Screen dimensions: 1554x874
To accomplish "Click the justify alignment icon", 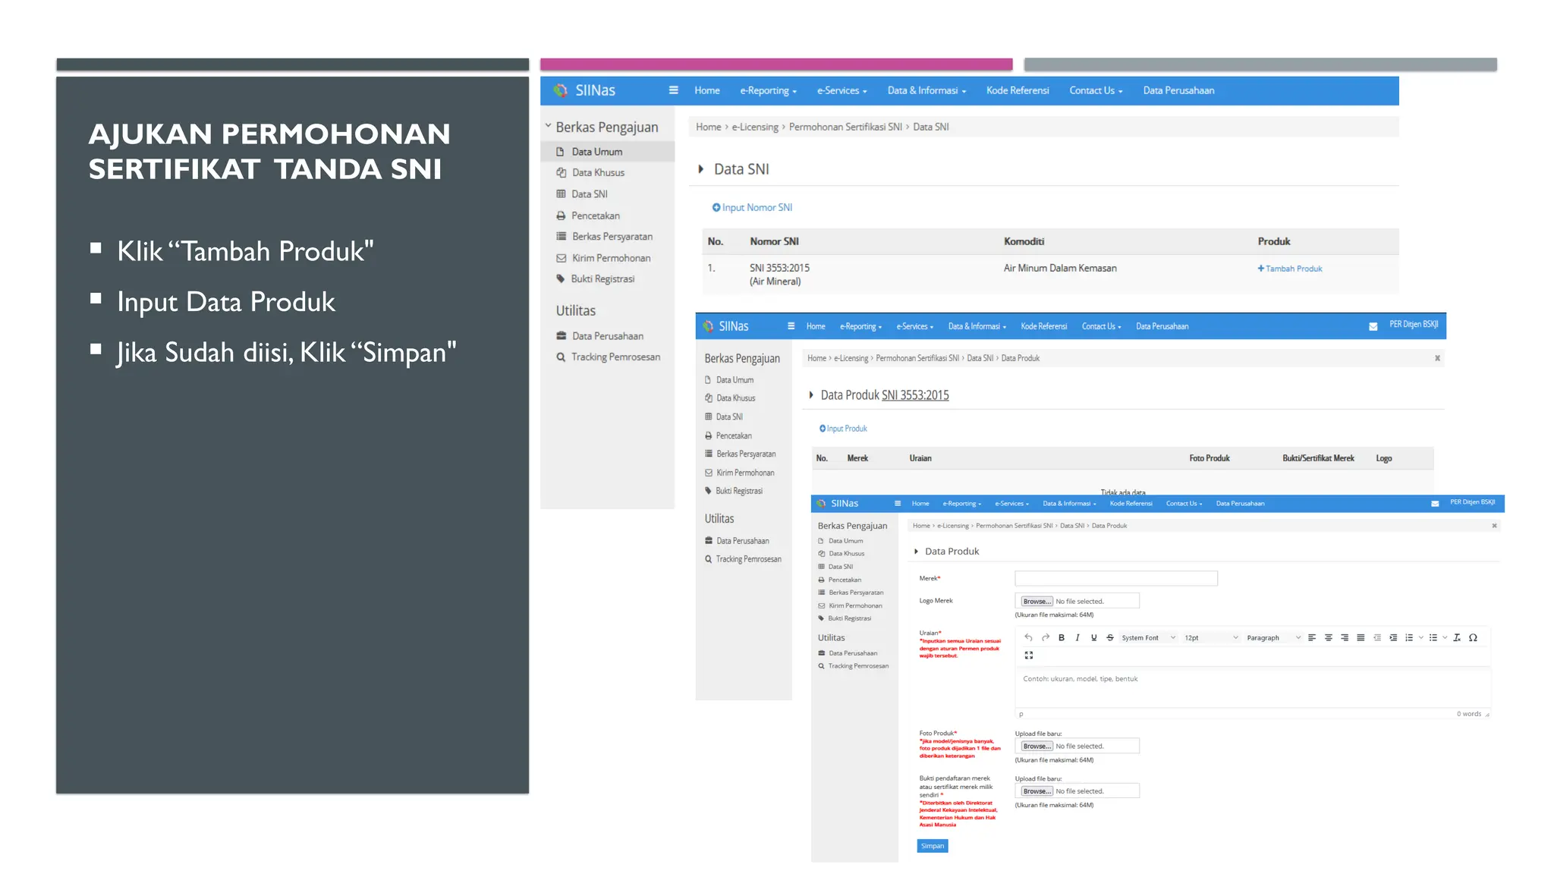I will point(1361,637).
